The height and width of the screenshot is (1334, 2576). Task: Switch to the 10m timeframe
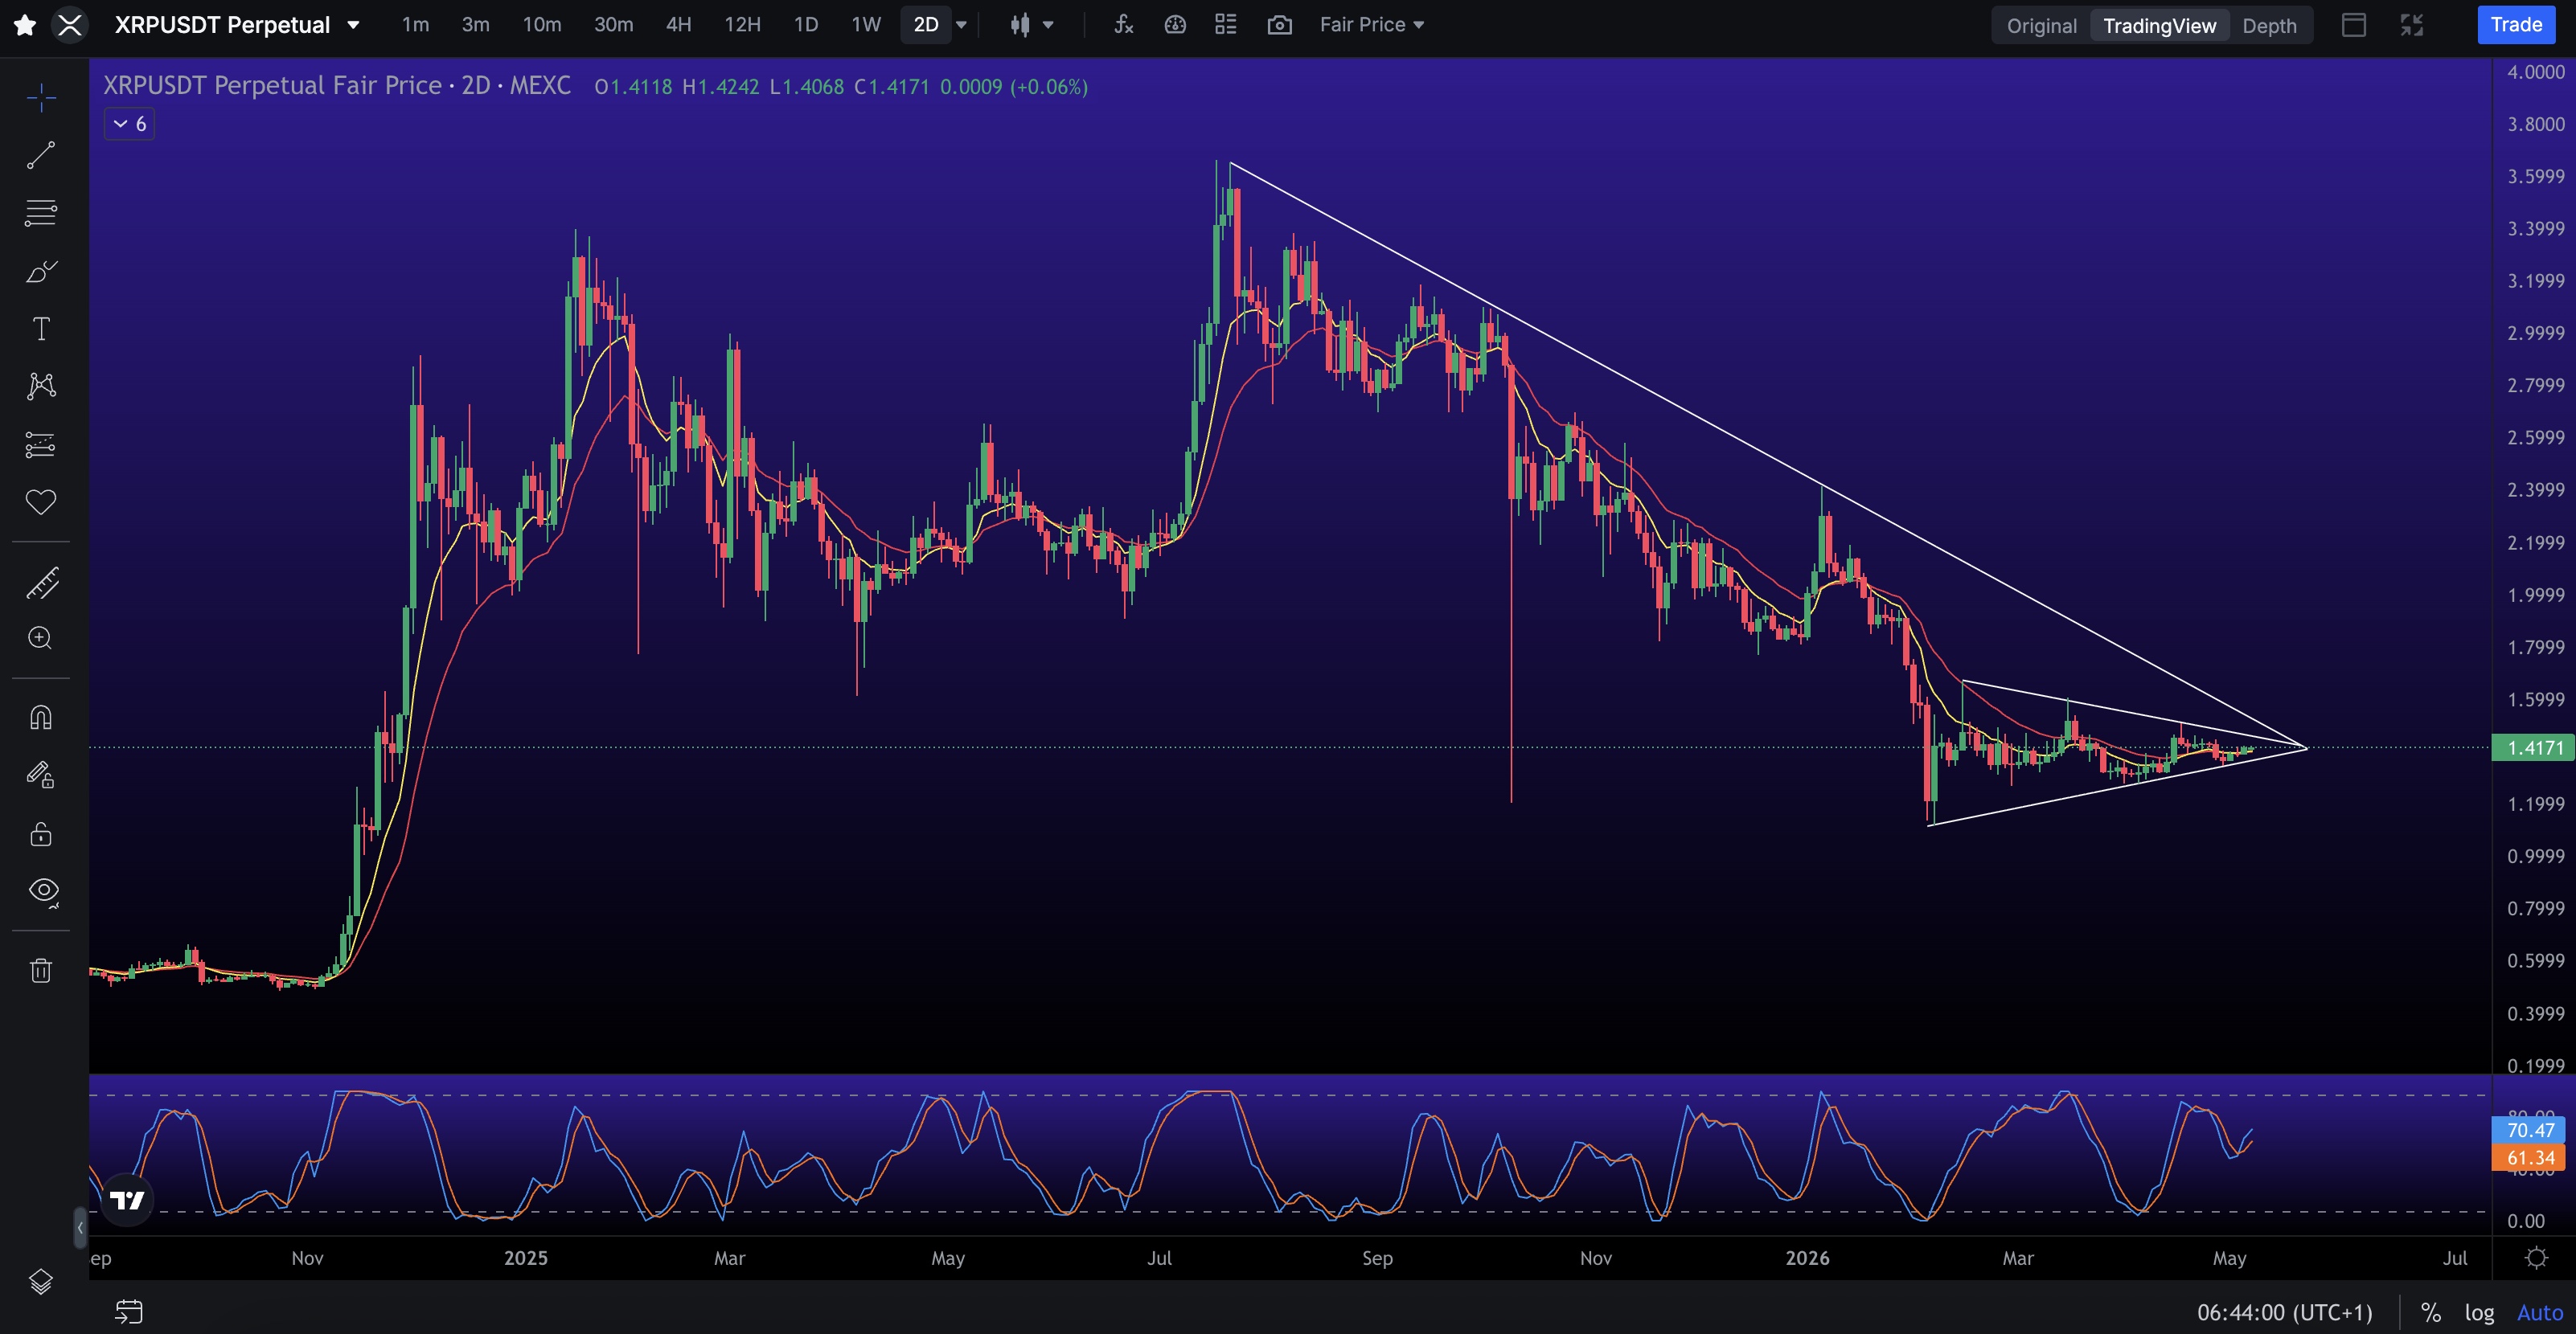click(542, 25)
